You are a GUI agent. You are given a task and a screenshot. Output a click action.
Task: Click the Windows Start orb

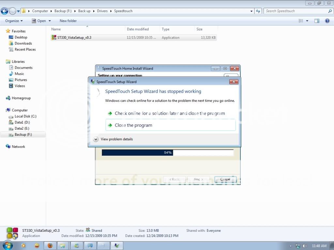tap(7, 245)
